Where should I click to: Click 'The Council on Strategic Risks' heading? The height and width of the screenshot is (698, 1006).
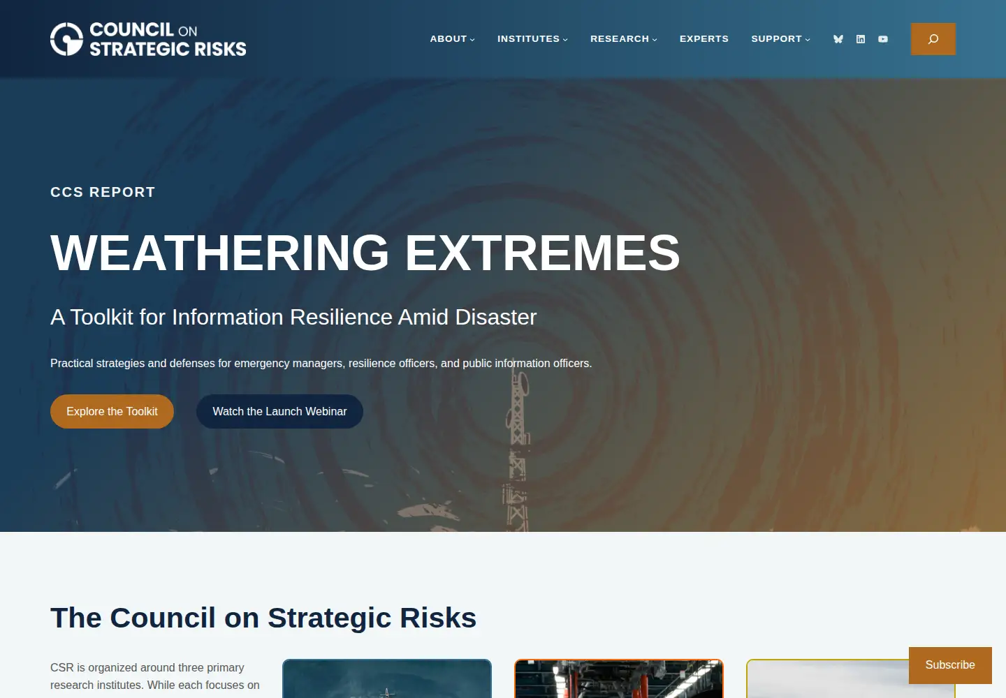[263, 618]
